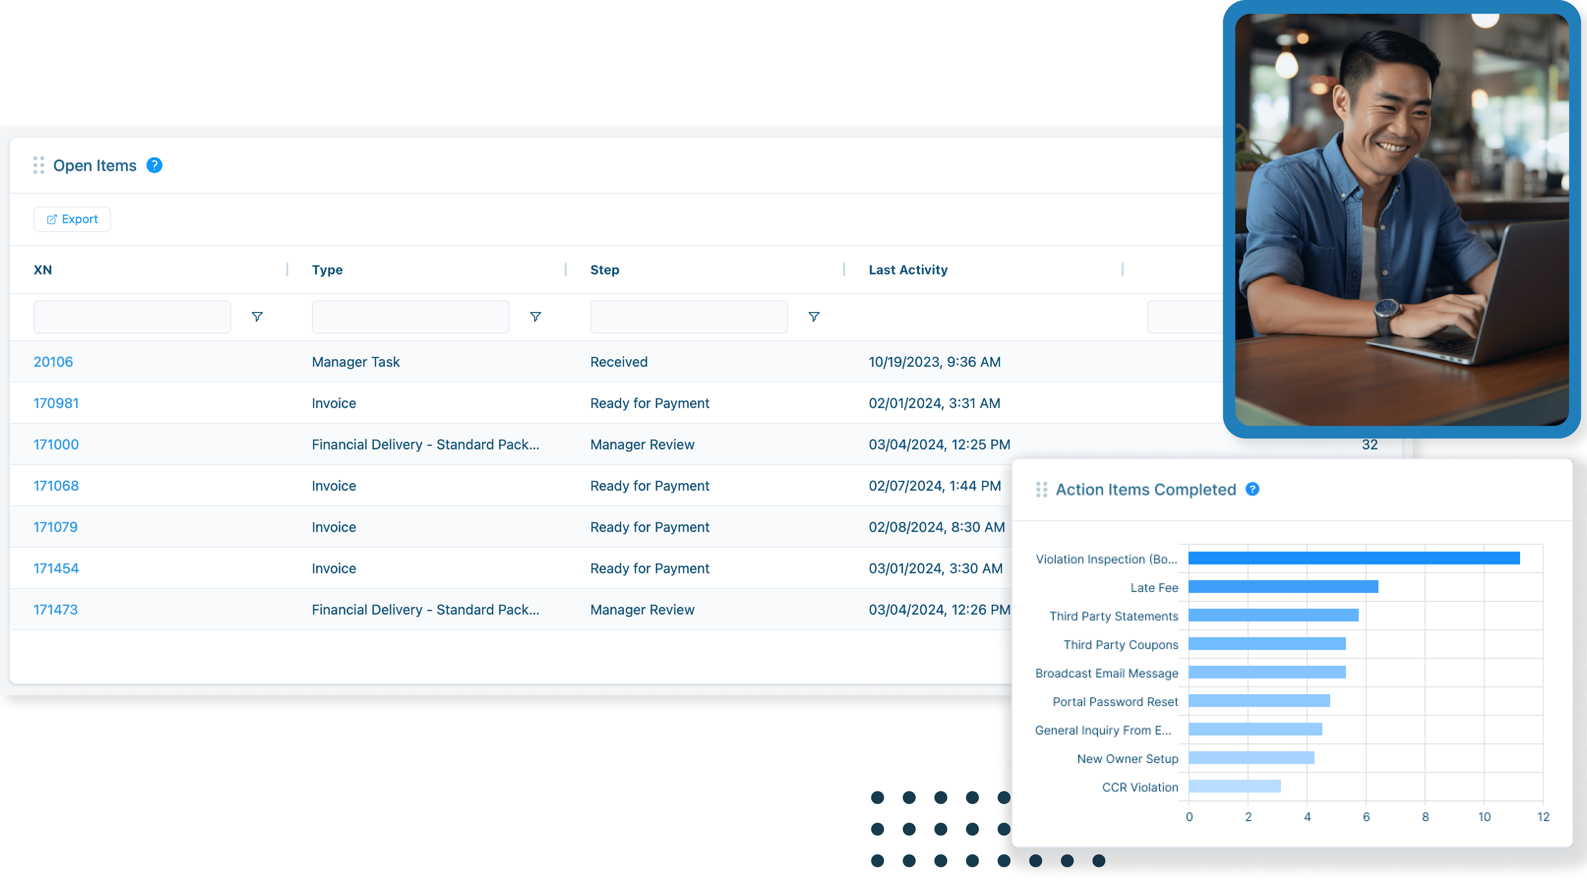Sort by the Type column header
Screen dimensions: 1587x883
point(327,270)
